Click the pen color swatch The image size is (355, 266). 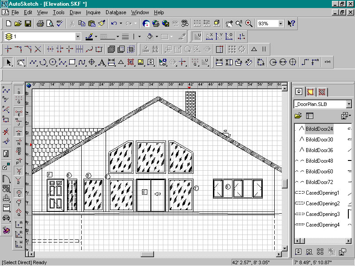coord(90,36)
